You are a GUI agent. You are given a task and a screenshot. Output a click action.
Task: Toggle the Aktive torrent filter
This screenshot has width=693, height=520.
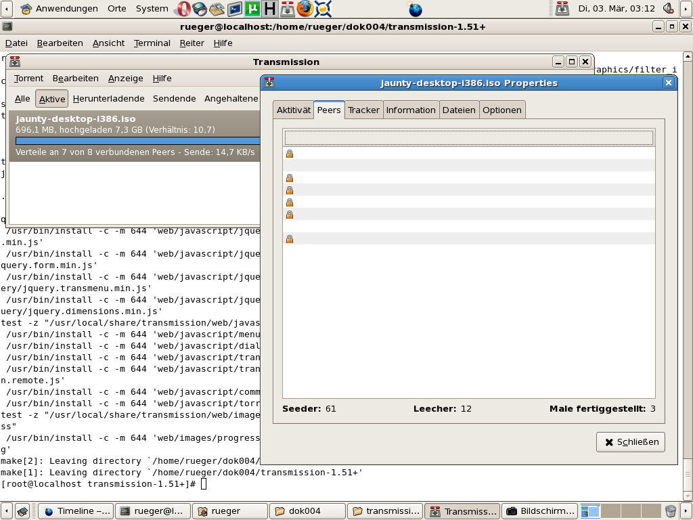(x=51, y=99)
